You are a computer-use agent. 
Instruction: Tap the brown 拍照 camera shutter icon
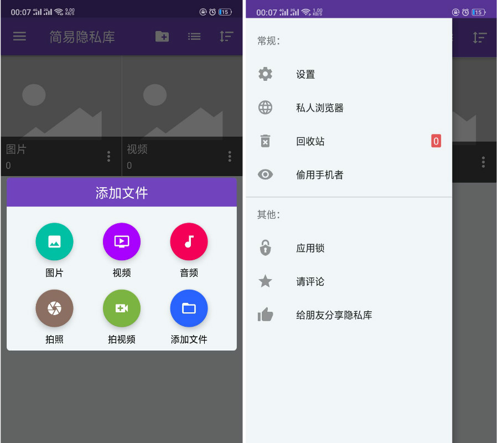tap(54, 308)
